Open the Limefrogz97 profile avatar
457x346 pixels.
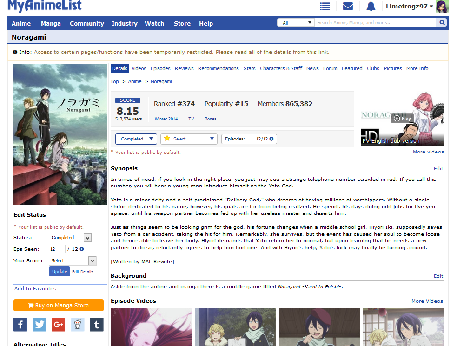pos(442,7)
